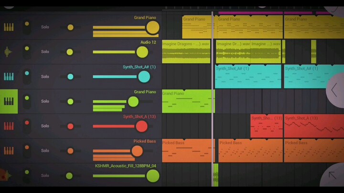Click the pan knob of KSHMR_Acoustic_Fill track

(x=69, y=176)
